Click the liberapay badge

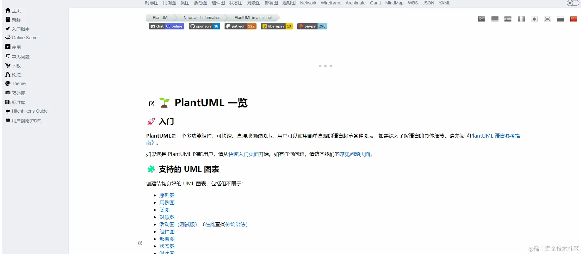277,26
